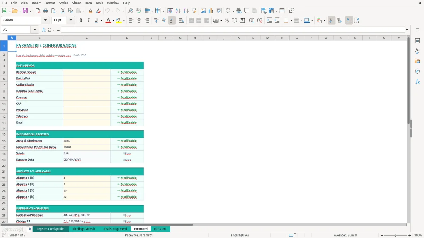
Task: Toggle Underline formatting
Action: [x=96, y=20]
